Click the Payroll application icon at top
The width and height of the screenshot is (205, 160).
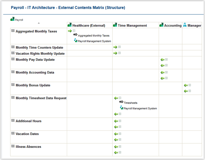[12, 19]
